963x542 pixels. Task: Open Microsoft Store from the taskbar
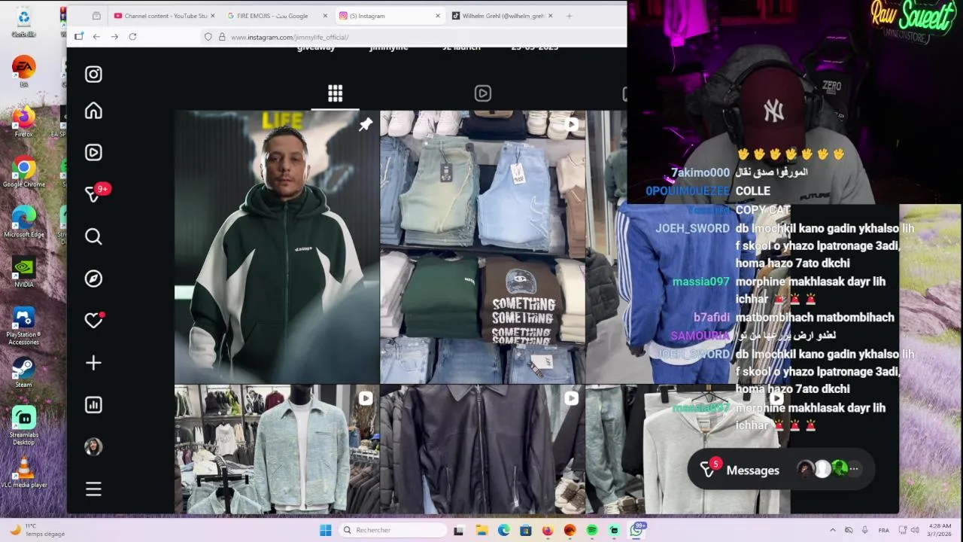coord(526,530)
